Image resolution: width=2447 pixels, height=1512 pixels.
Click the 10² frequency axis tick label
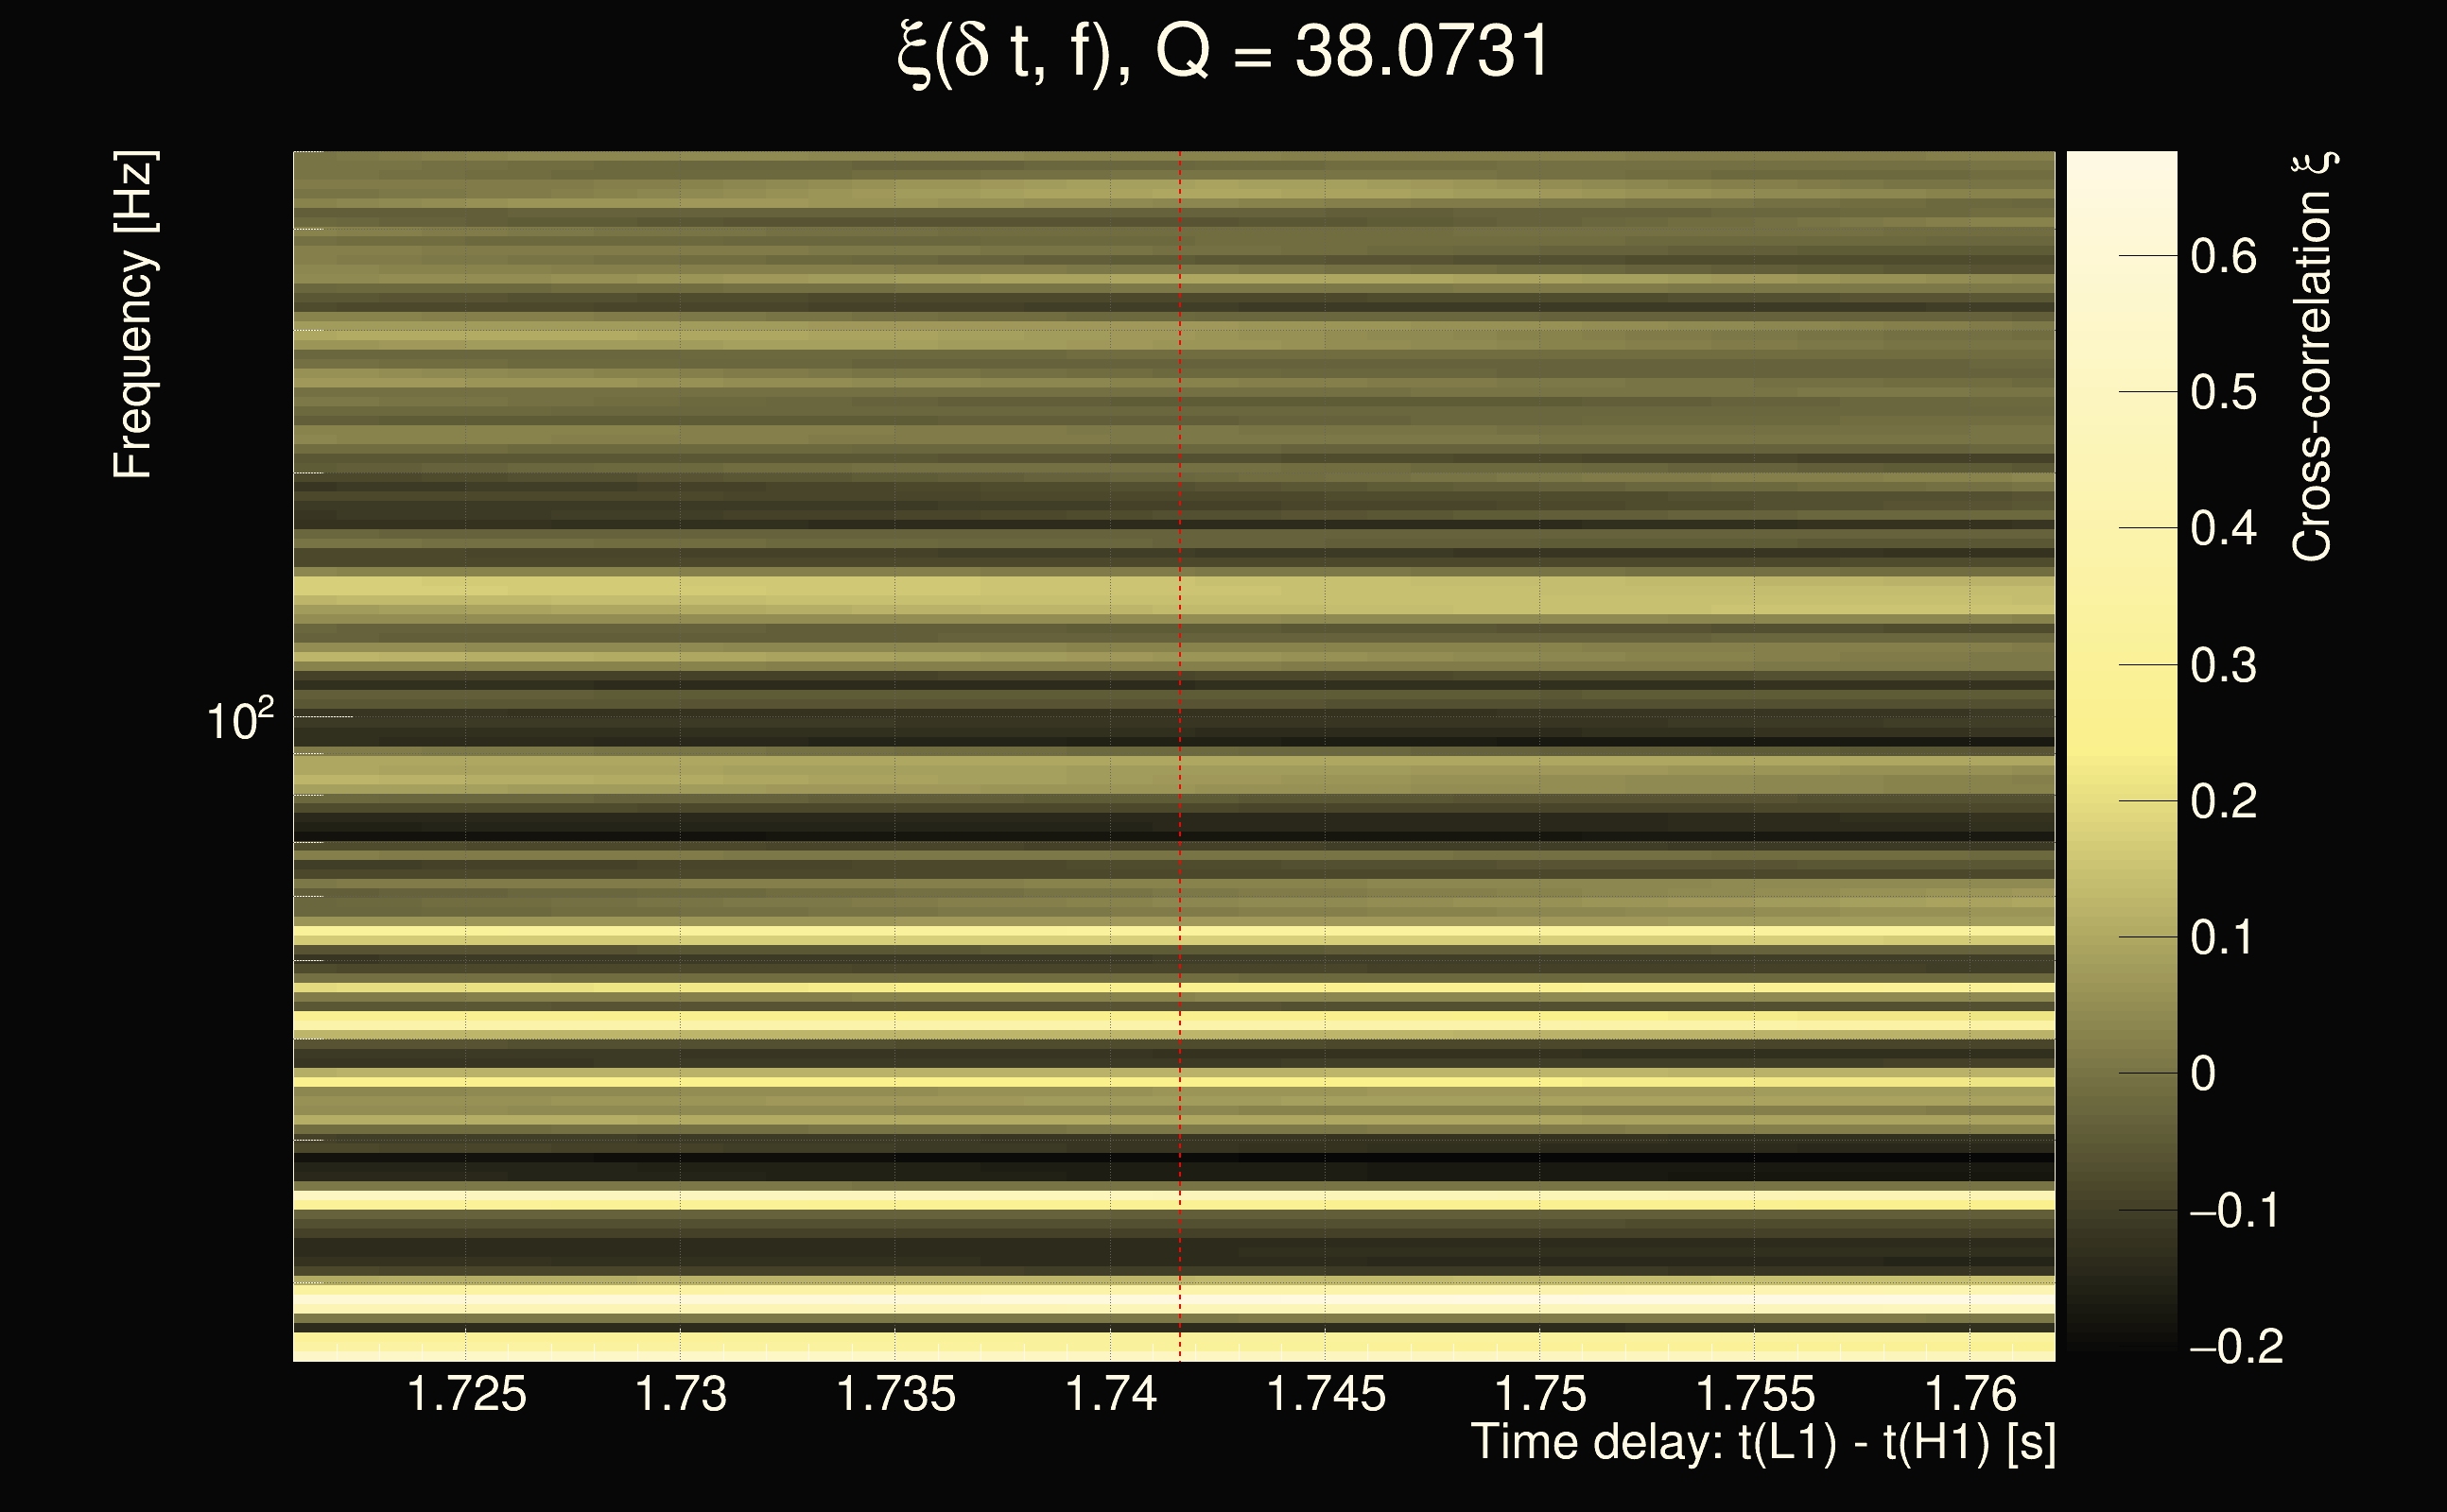[239, 720]
